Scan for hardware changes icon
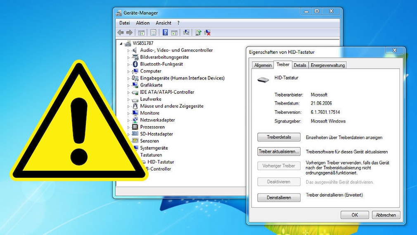Image resolution: width=417 pixels, height=235 pixels. click(186, 33)
